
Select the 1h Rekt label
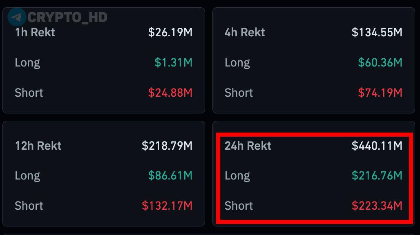(x=35, y=32)
